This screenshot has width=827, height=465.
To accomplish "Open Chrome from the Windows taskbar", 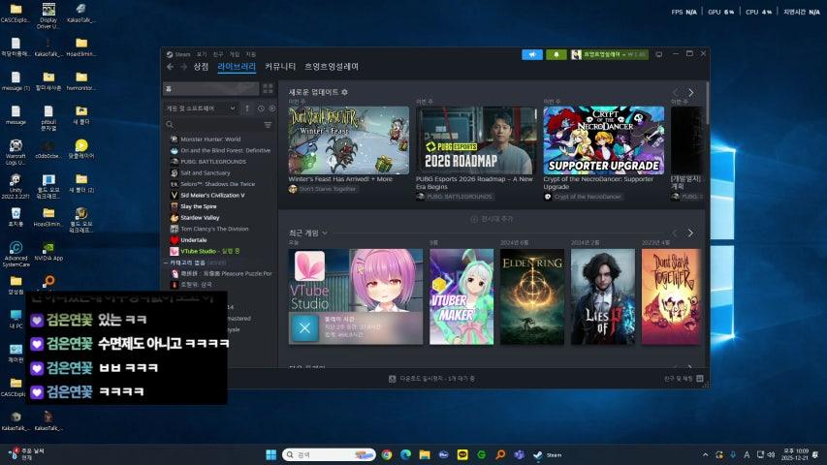I will pos(387,454).
